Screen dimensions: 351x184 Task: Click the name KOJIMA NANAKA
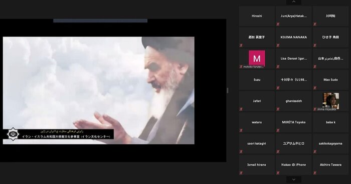pos(294,37)
